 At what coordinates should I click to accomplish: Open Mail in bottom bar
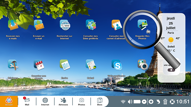coord(27,101)
